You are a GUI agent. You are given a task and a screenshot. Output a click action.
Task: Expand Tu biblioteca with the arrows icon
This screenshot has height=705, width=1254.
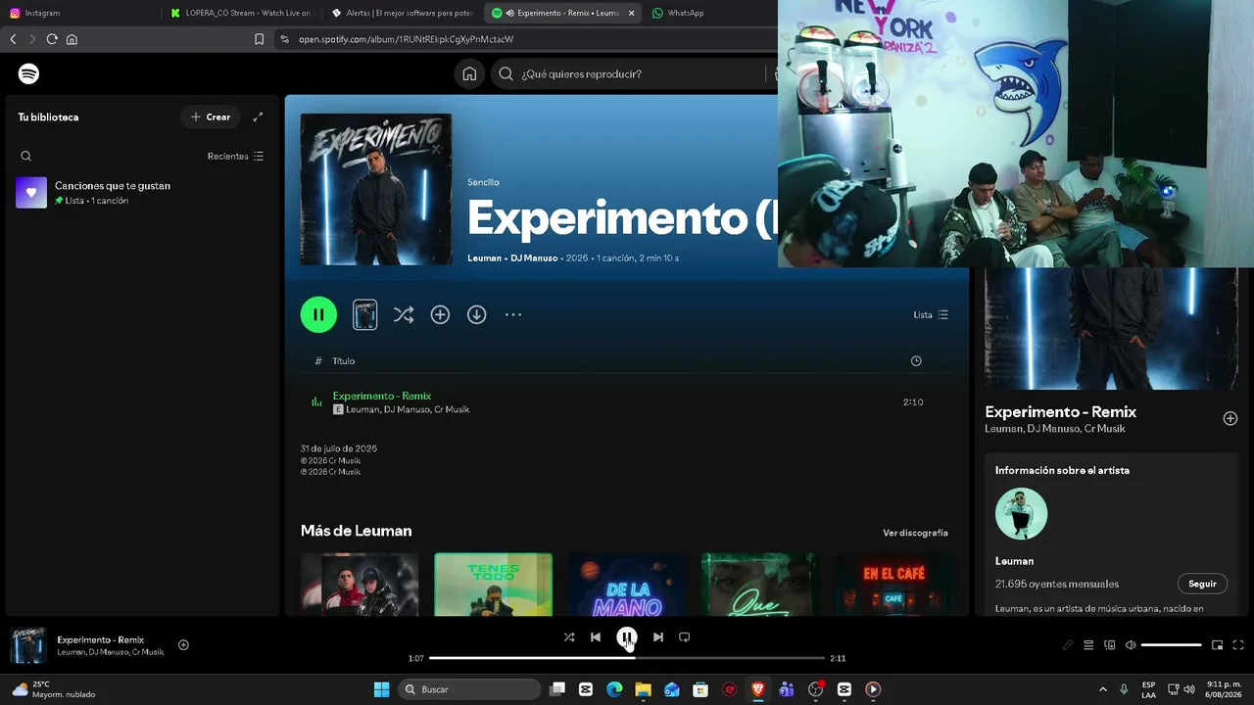coord(258,117)
